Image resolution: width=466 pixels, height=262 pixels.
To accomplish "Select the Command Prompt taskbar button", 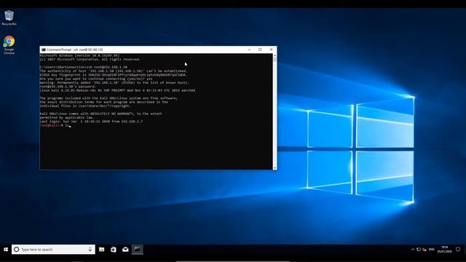I will [137, 250].
